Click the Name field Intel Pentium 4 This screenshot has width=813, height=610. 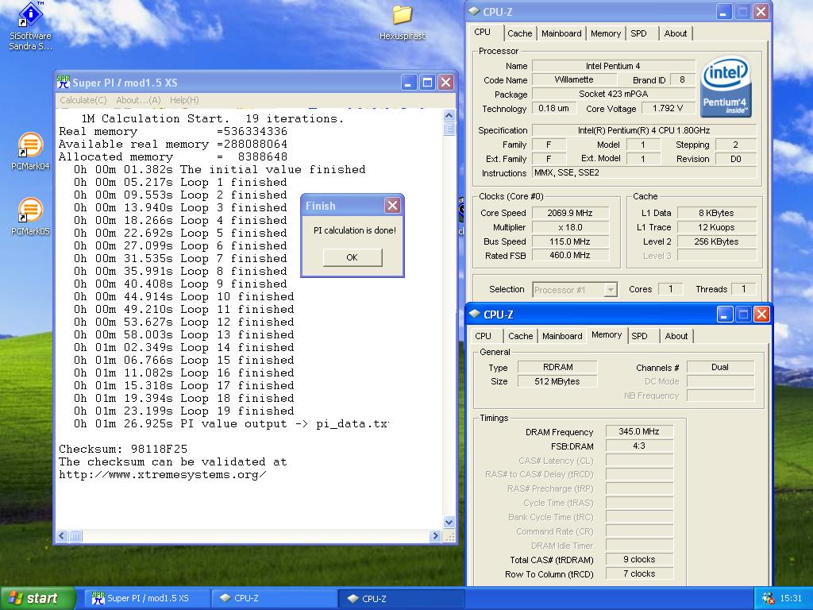click(613, 66)
